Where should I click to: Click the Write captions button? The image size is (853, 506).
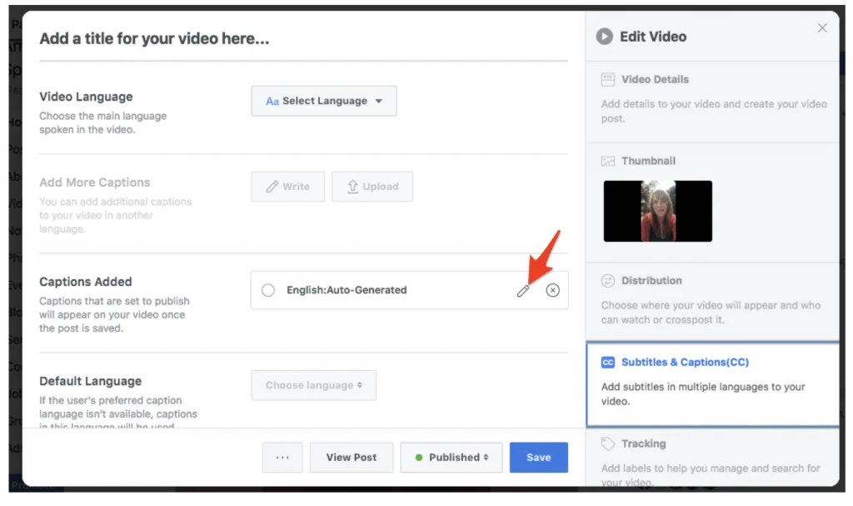coord(287,186)
